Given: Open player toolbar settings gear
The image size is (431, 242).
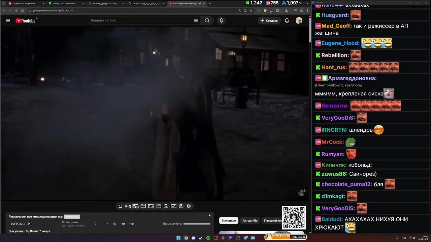Looking at the screenshot, I should click(189, 206).
